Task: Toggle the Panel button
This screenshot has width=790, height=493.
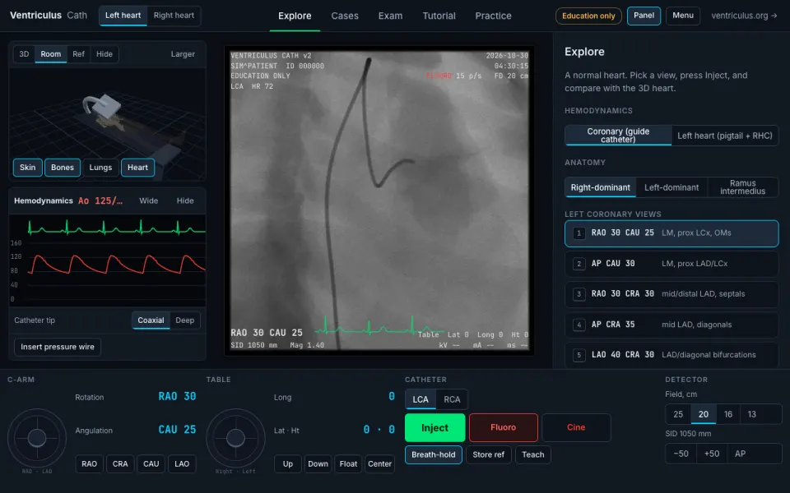Action: (x=644, y=16)
